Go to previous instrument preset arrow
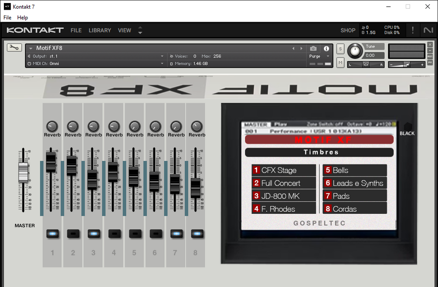 (x=293, y=49)
